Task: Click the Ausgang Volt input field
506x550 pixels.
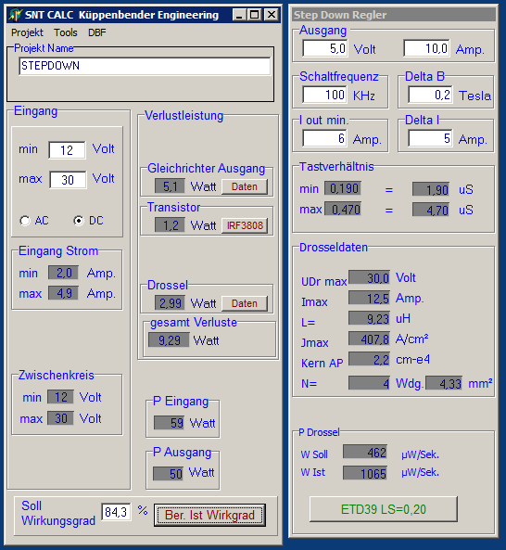Action: [325, 48]
